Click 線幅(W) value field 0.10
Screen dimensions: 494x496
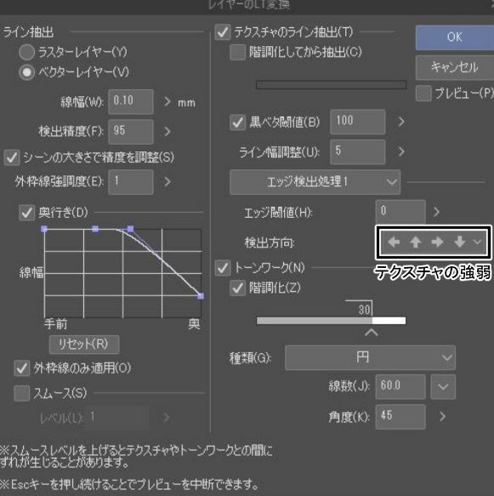point(131,101)
